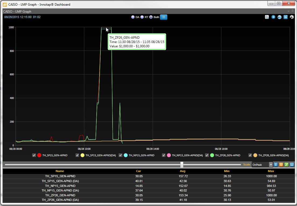Select the TH_ZP26_GEN-APND (DA) table row name
This screenshot has height=206, width=297.
tap(60, 200)
